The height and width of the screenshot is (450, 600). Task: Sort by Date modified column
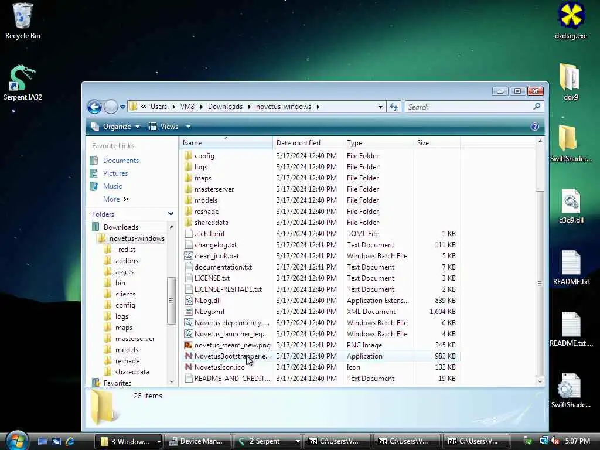click(308, 143)
